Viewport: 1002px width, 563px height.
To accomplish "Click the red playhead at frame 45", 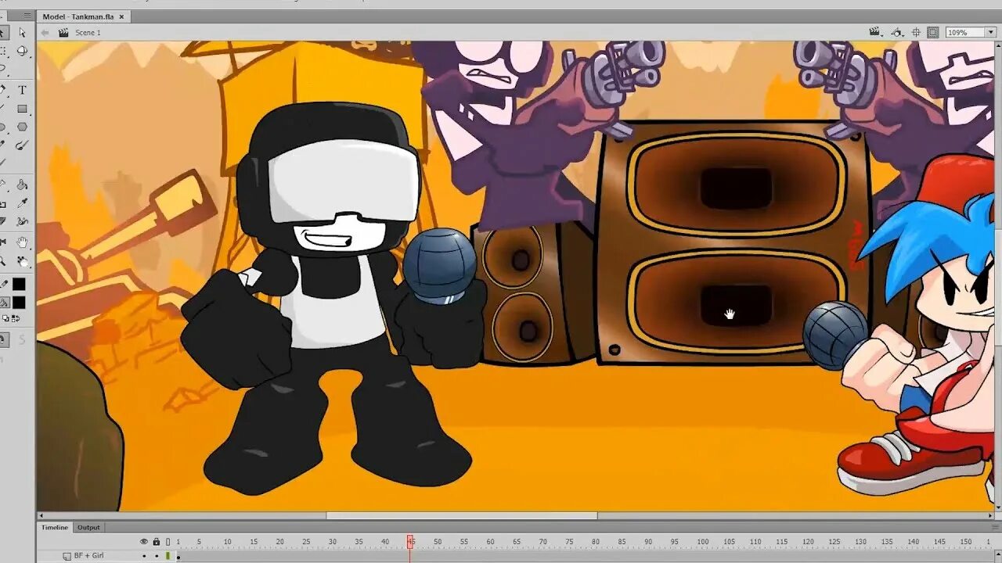I will 409,540.
